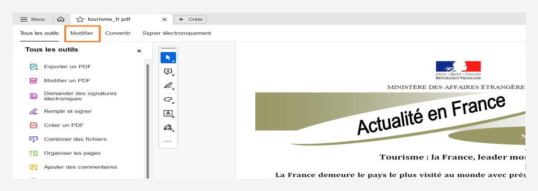This screenshot has height=191, width=538.
Task: Grab the floating toolbar drag handle
Action: click(x=168, y=48)
